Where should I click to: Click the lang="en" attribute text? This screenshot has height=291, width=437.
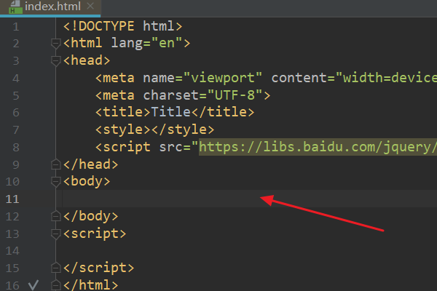click(x=147, y=44)
